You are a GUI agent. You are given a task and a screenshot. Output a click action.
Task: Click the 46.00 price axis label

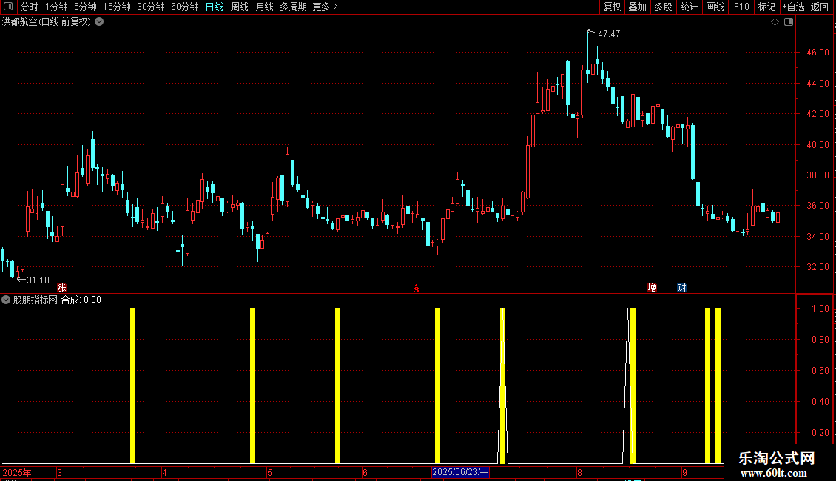(818, 53)
